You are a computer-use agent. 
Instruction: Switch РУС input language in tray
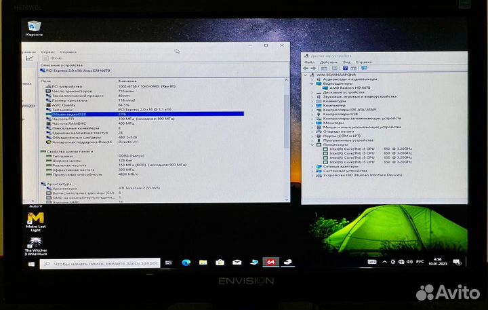point(420,262)
